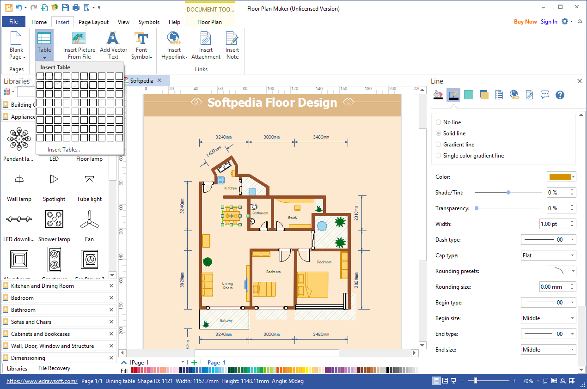Click Insert Attachment in ribbon
587x389 pixels.
(x=206, y=45)
